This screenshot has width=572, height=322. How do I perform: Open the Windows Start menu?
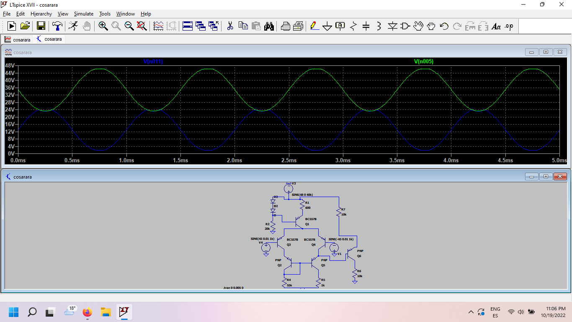click(13, 312)
